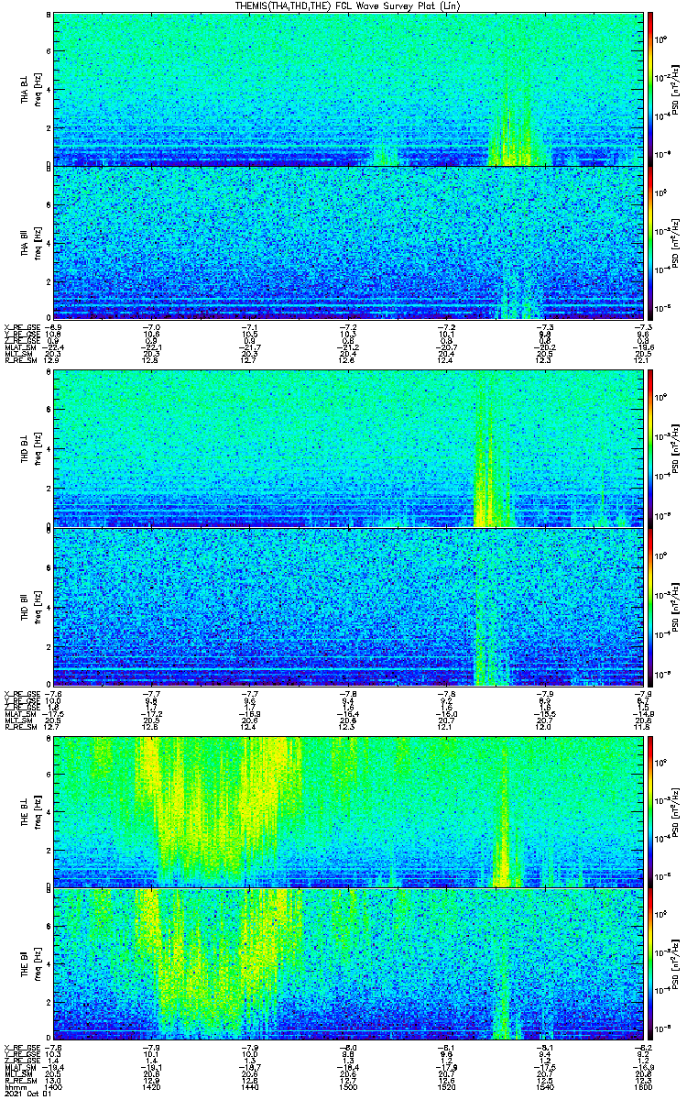Click the THA B-perpendicular freq [Hz] axis label
Screen dimensions: 687x1100
pos(37,90)
